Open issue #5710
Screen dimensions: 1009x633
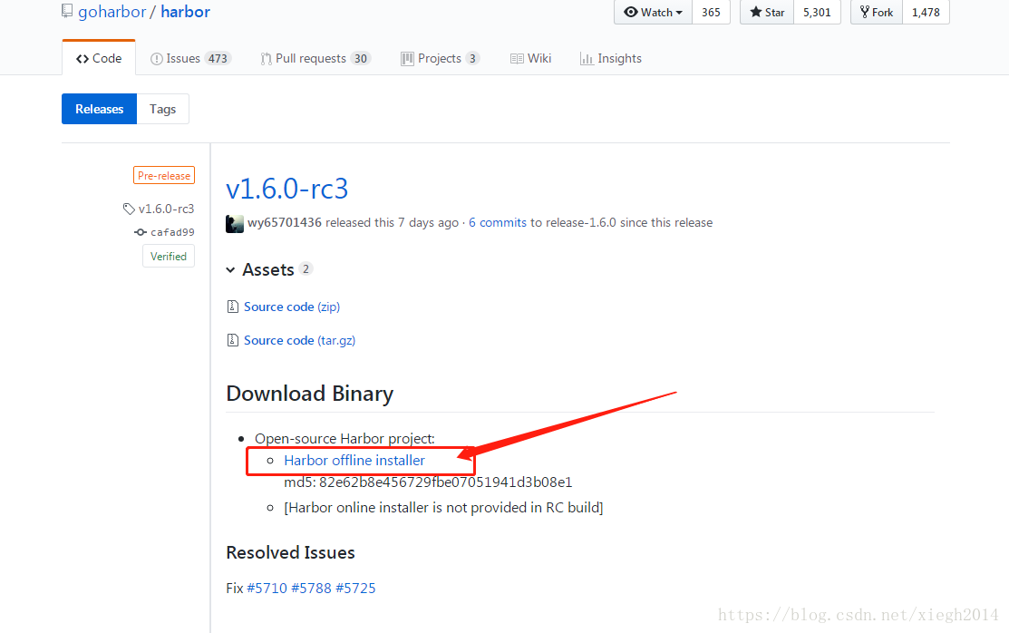pos(267,588)
